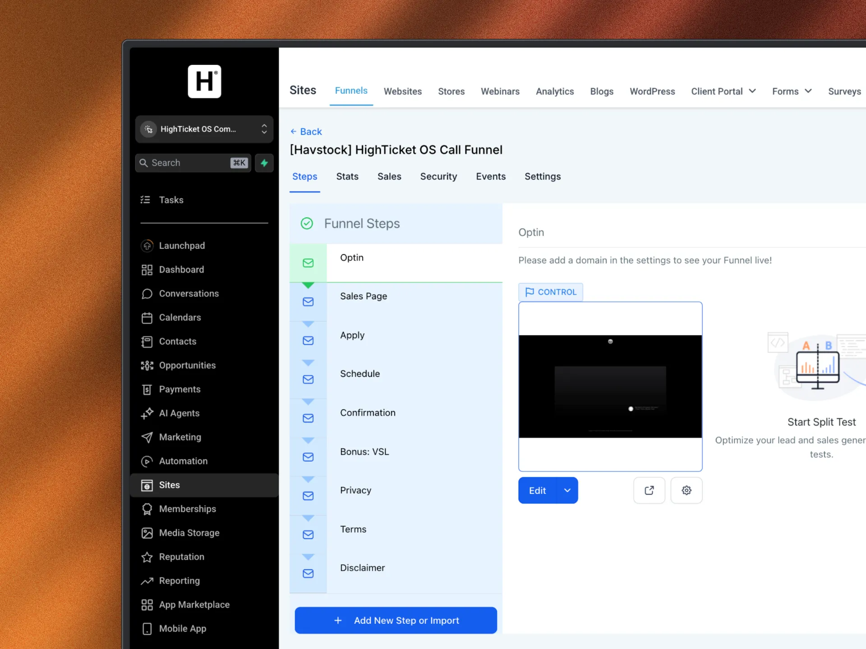Click the Search input field
Viewport: 866px width, 649px height.
pyautogui.click(x=189, y=163)
